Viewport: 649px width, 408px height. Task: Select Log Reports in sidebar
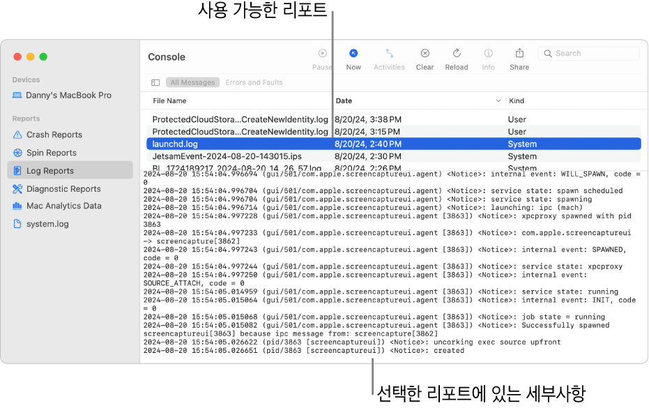click(70, 170)
